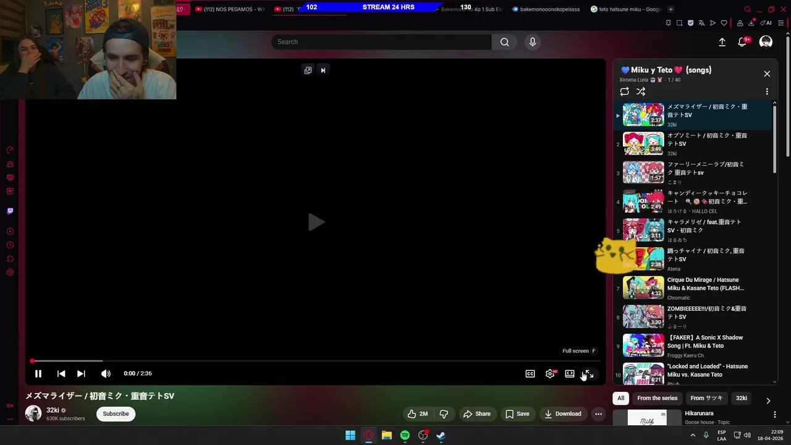Focus the YouTube search field

[381, 42]
